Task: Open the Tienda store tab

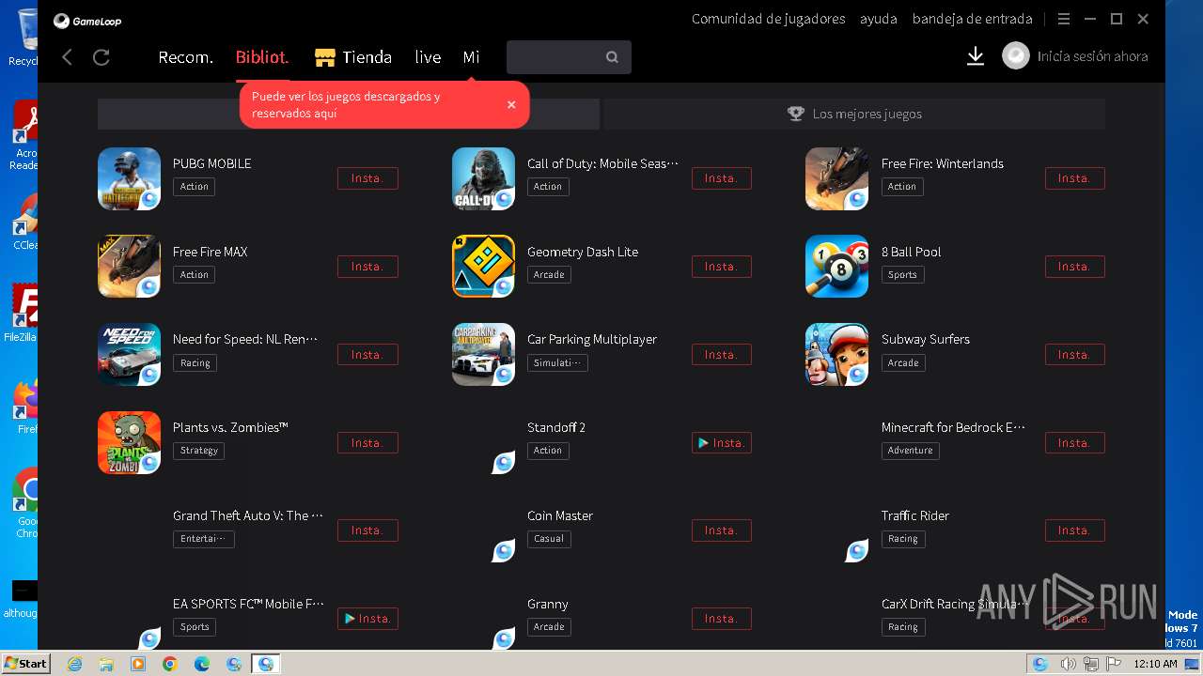Action: pyautogui.click(x=353, y=57)
